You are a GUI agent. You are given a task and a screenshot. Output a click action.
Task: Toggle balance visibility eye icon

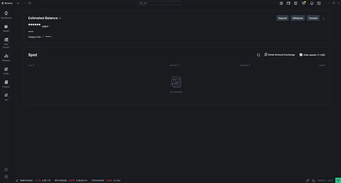(60, 18)
